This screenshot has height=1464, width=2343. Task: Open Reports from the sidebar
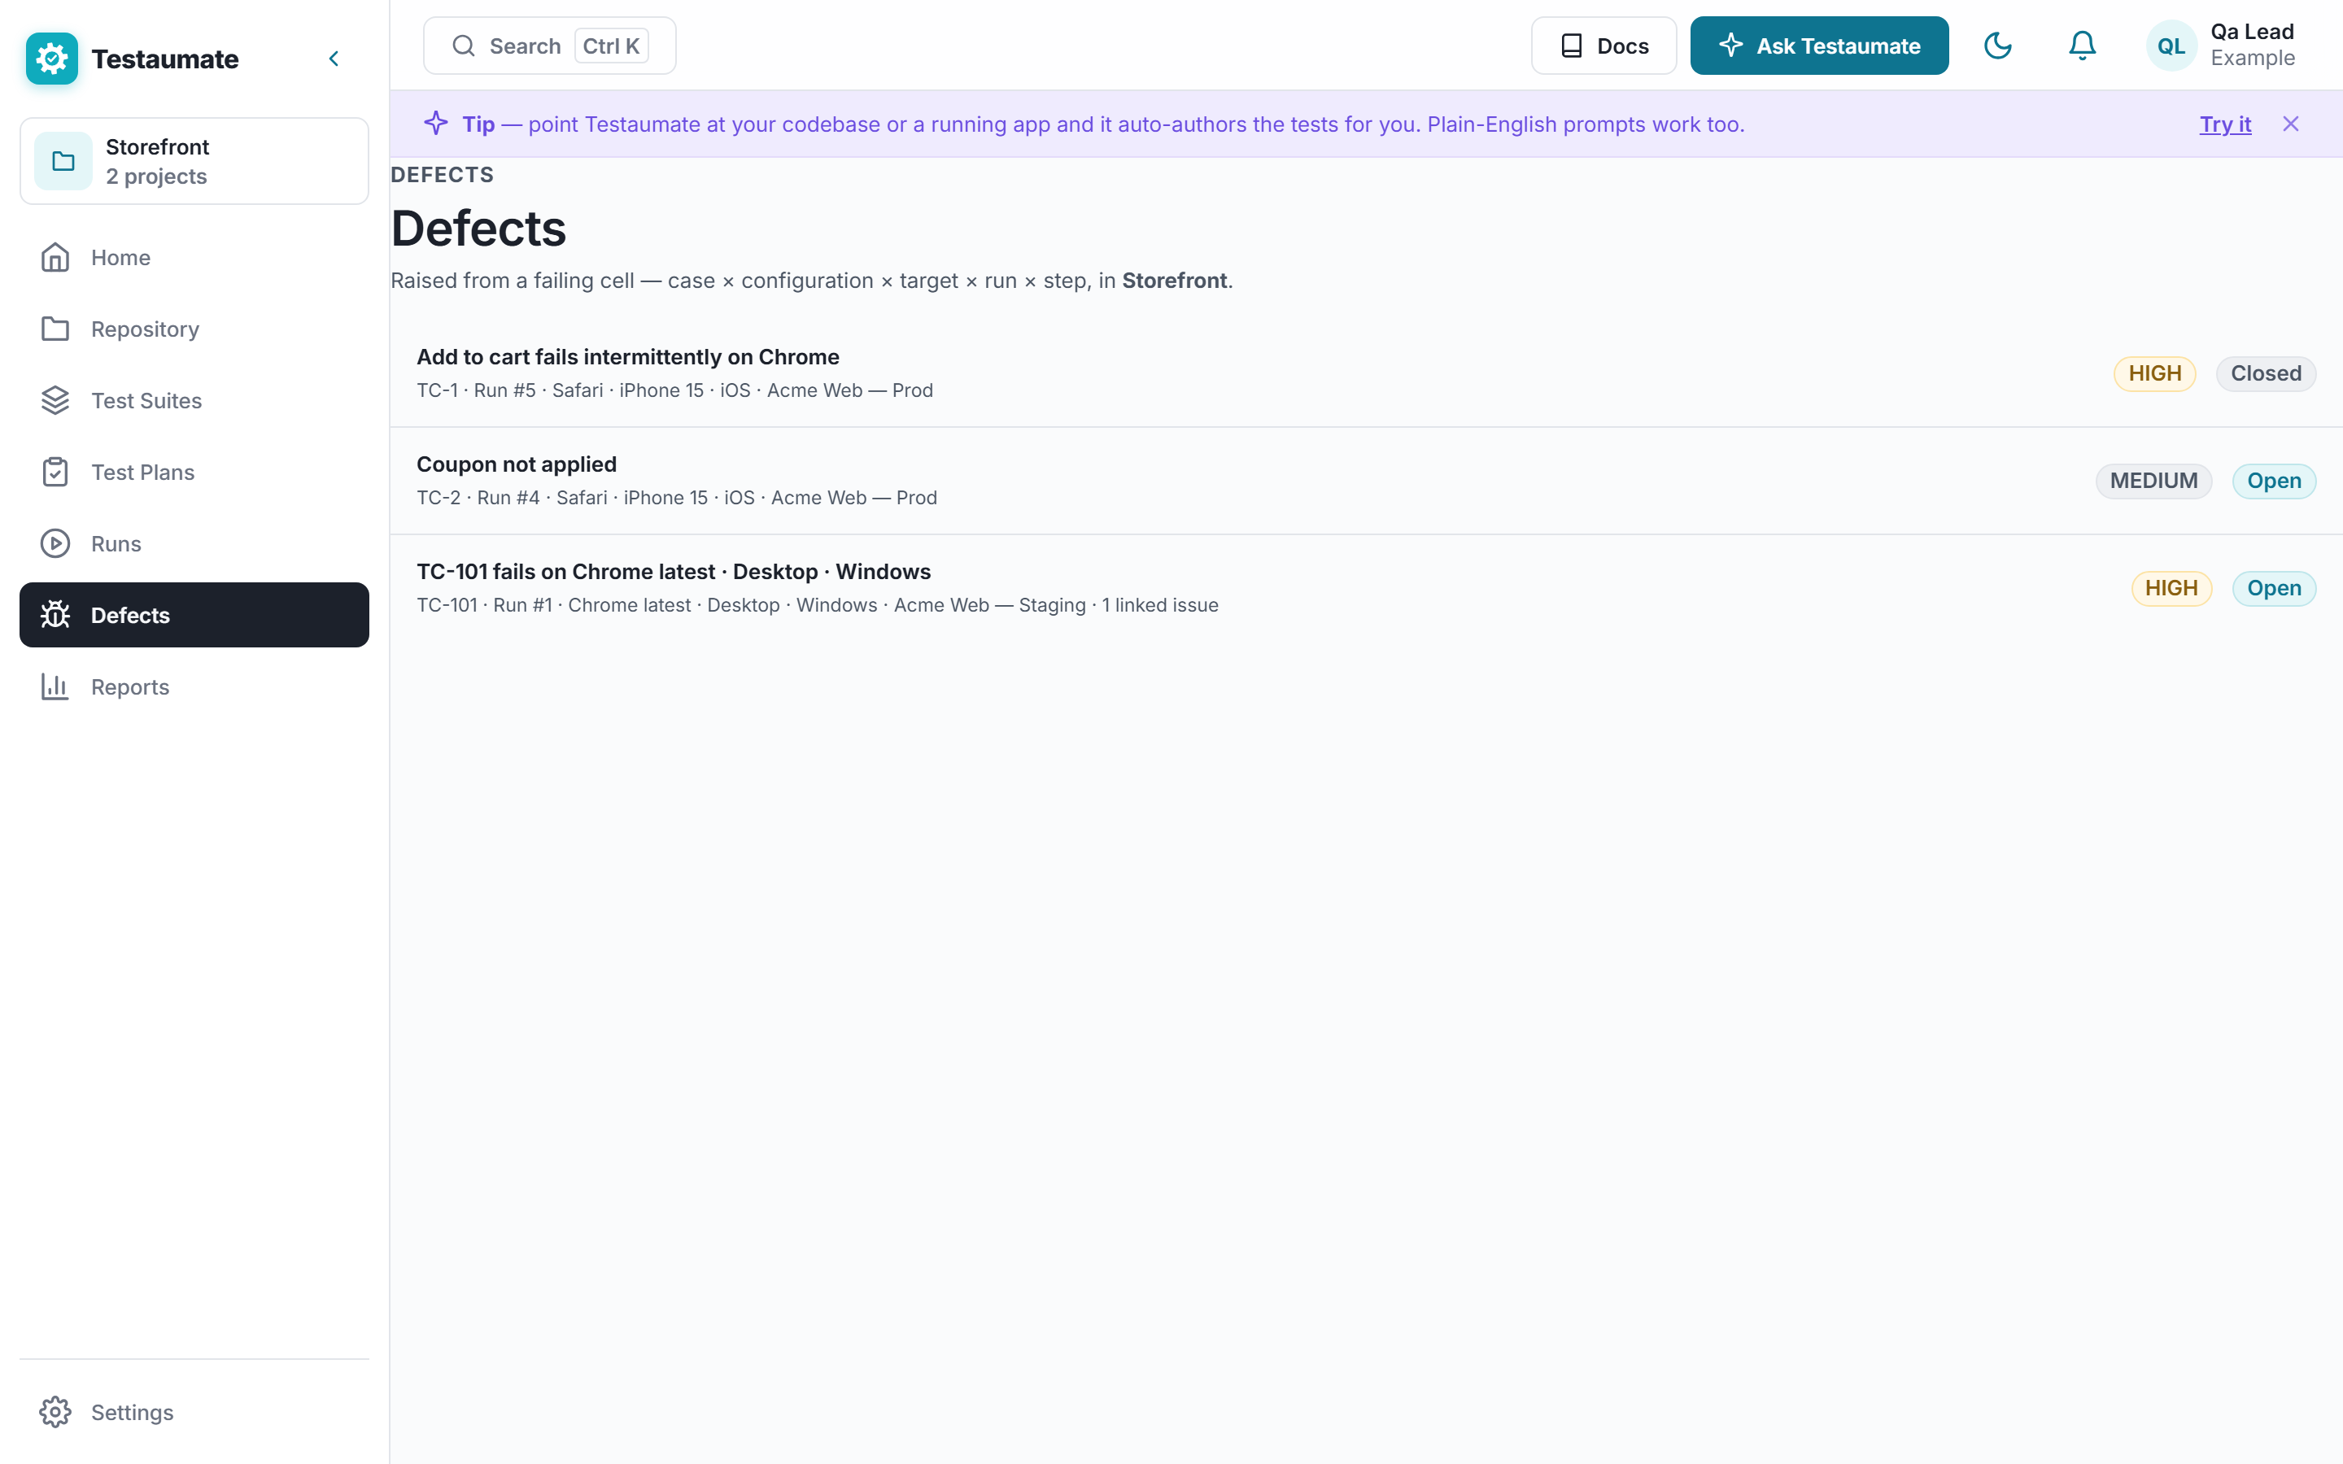point(194,686)
